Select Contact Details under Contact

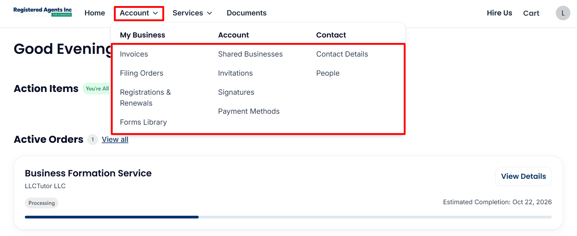[x=342, y=54]
